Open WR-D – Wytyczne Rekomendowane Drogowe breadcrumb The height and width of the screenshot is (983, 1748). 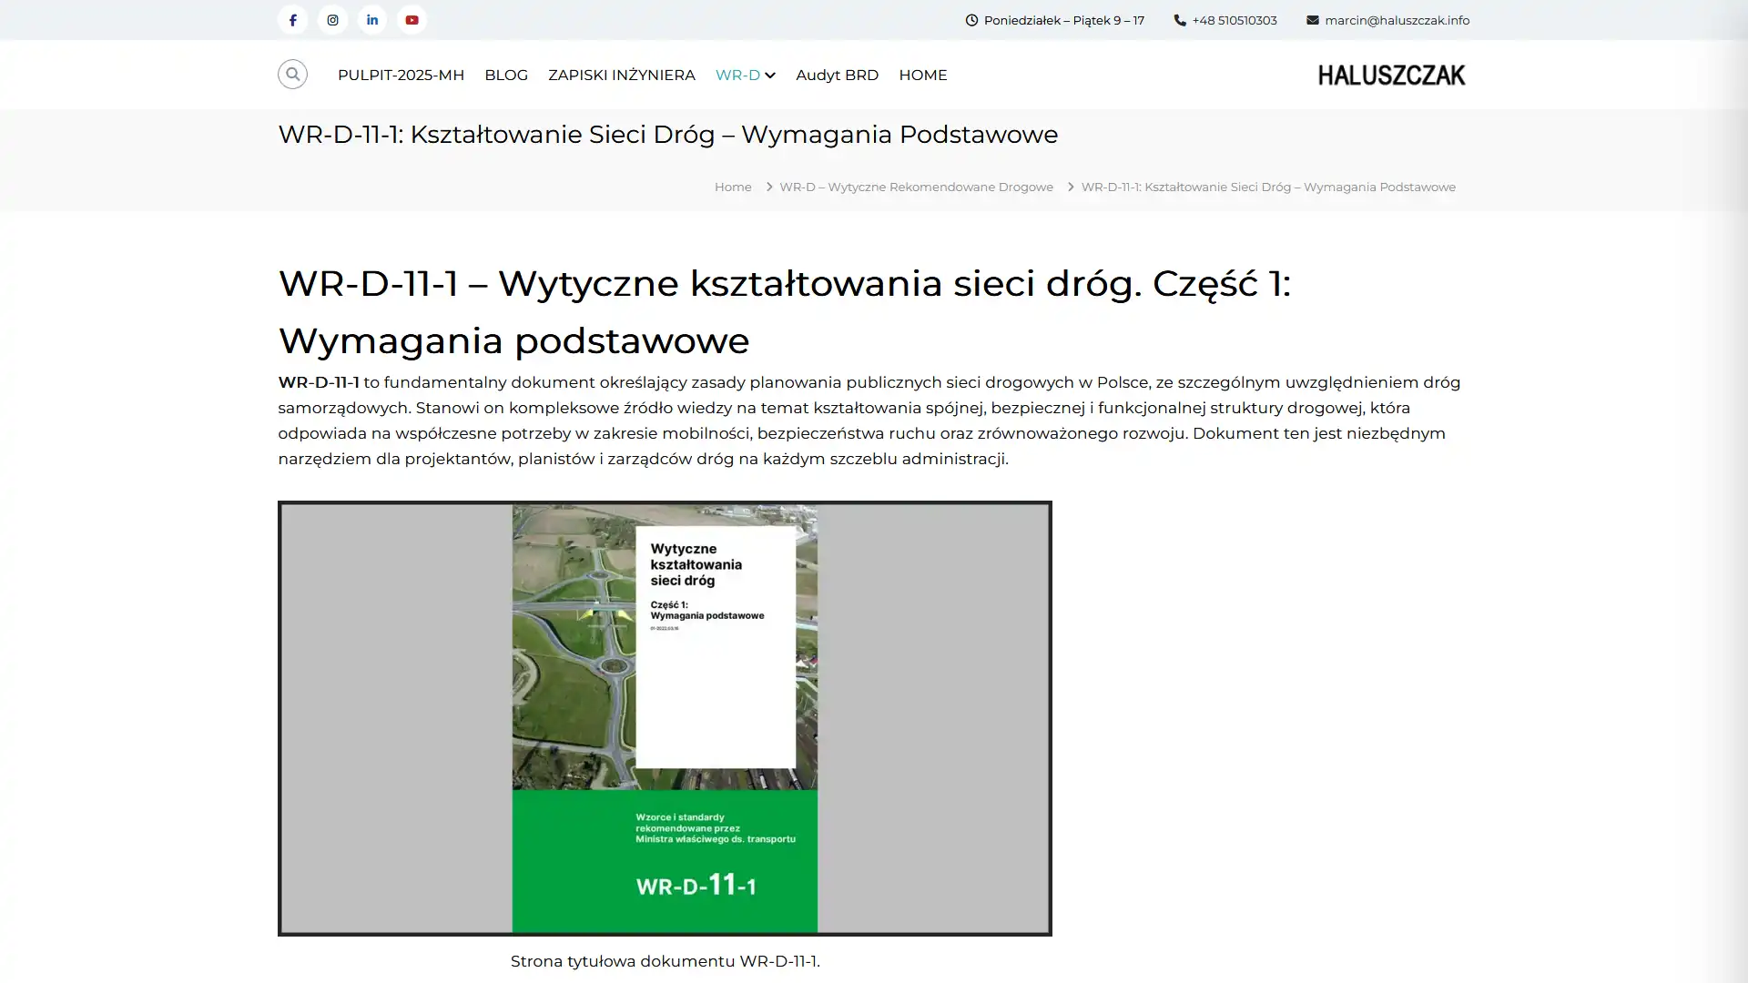point(915,187)
